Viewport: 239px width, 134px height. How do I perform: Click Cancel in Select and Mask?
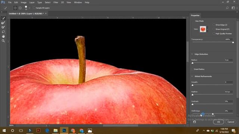click(x=231, y=122)
